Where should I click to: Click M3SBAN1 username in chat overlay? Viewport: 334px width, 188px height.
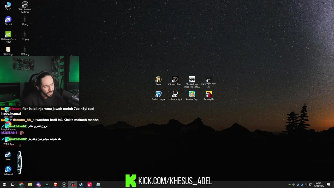(x=9, y=133)
